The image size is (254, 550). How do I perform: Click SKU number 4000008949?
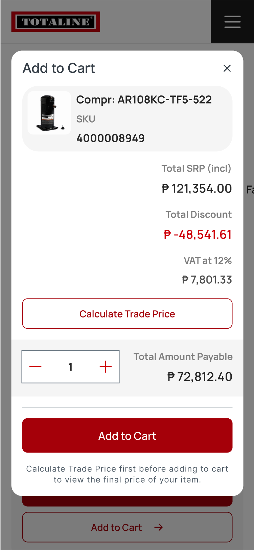pyautogui.click(x=111, y=138)
